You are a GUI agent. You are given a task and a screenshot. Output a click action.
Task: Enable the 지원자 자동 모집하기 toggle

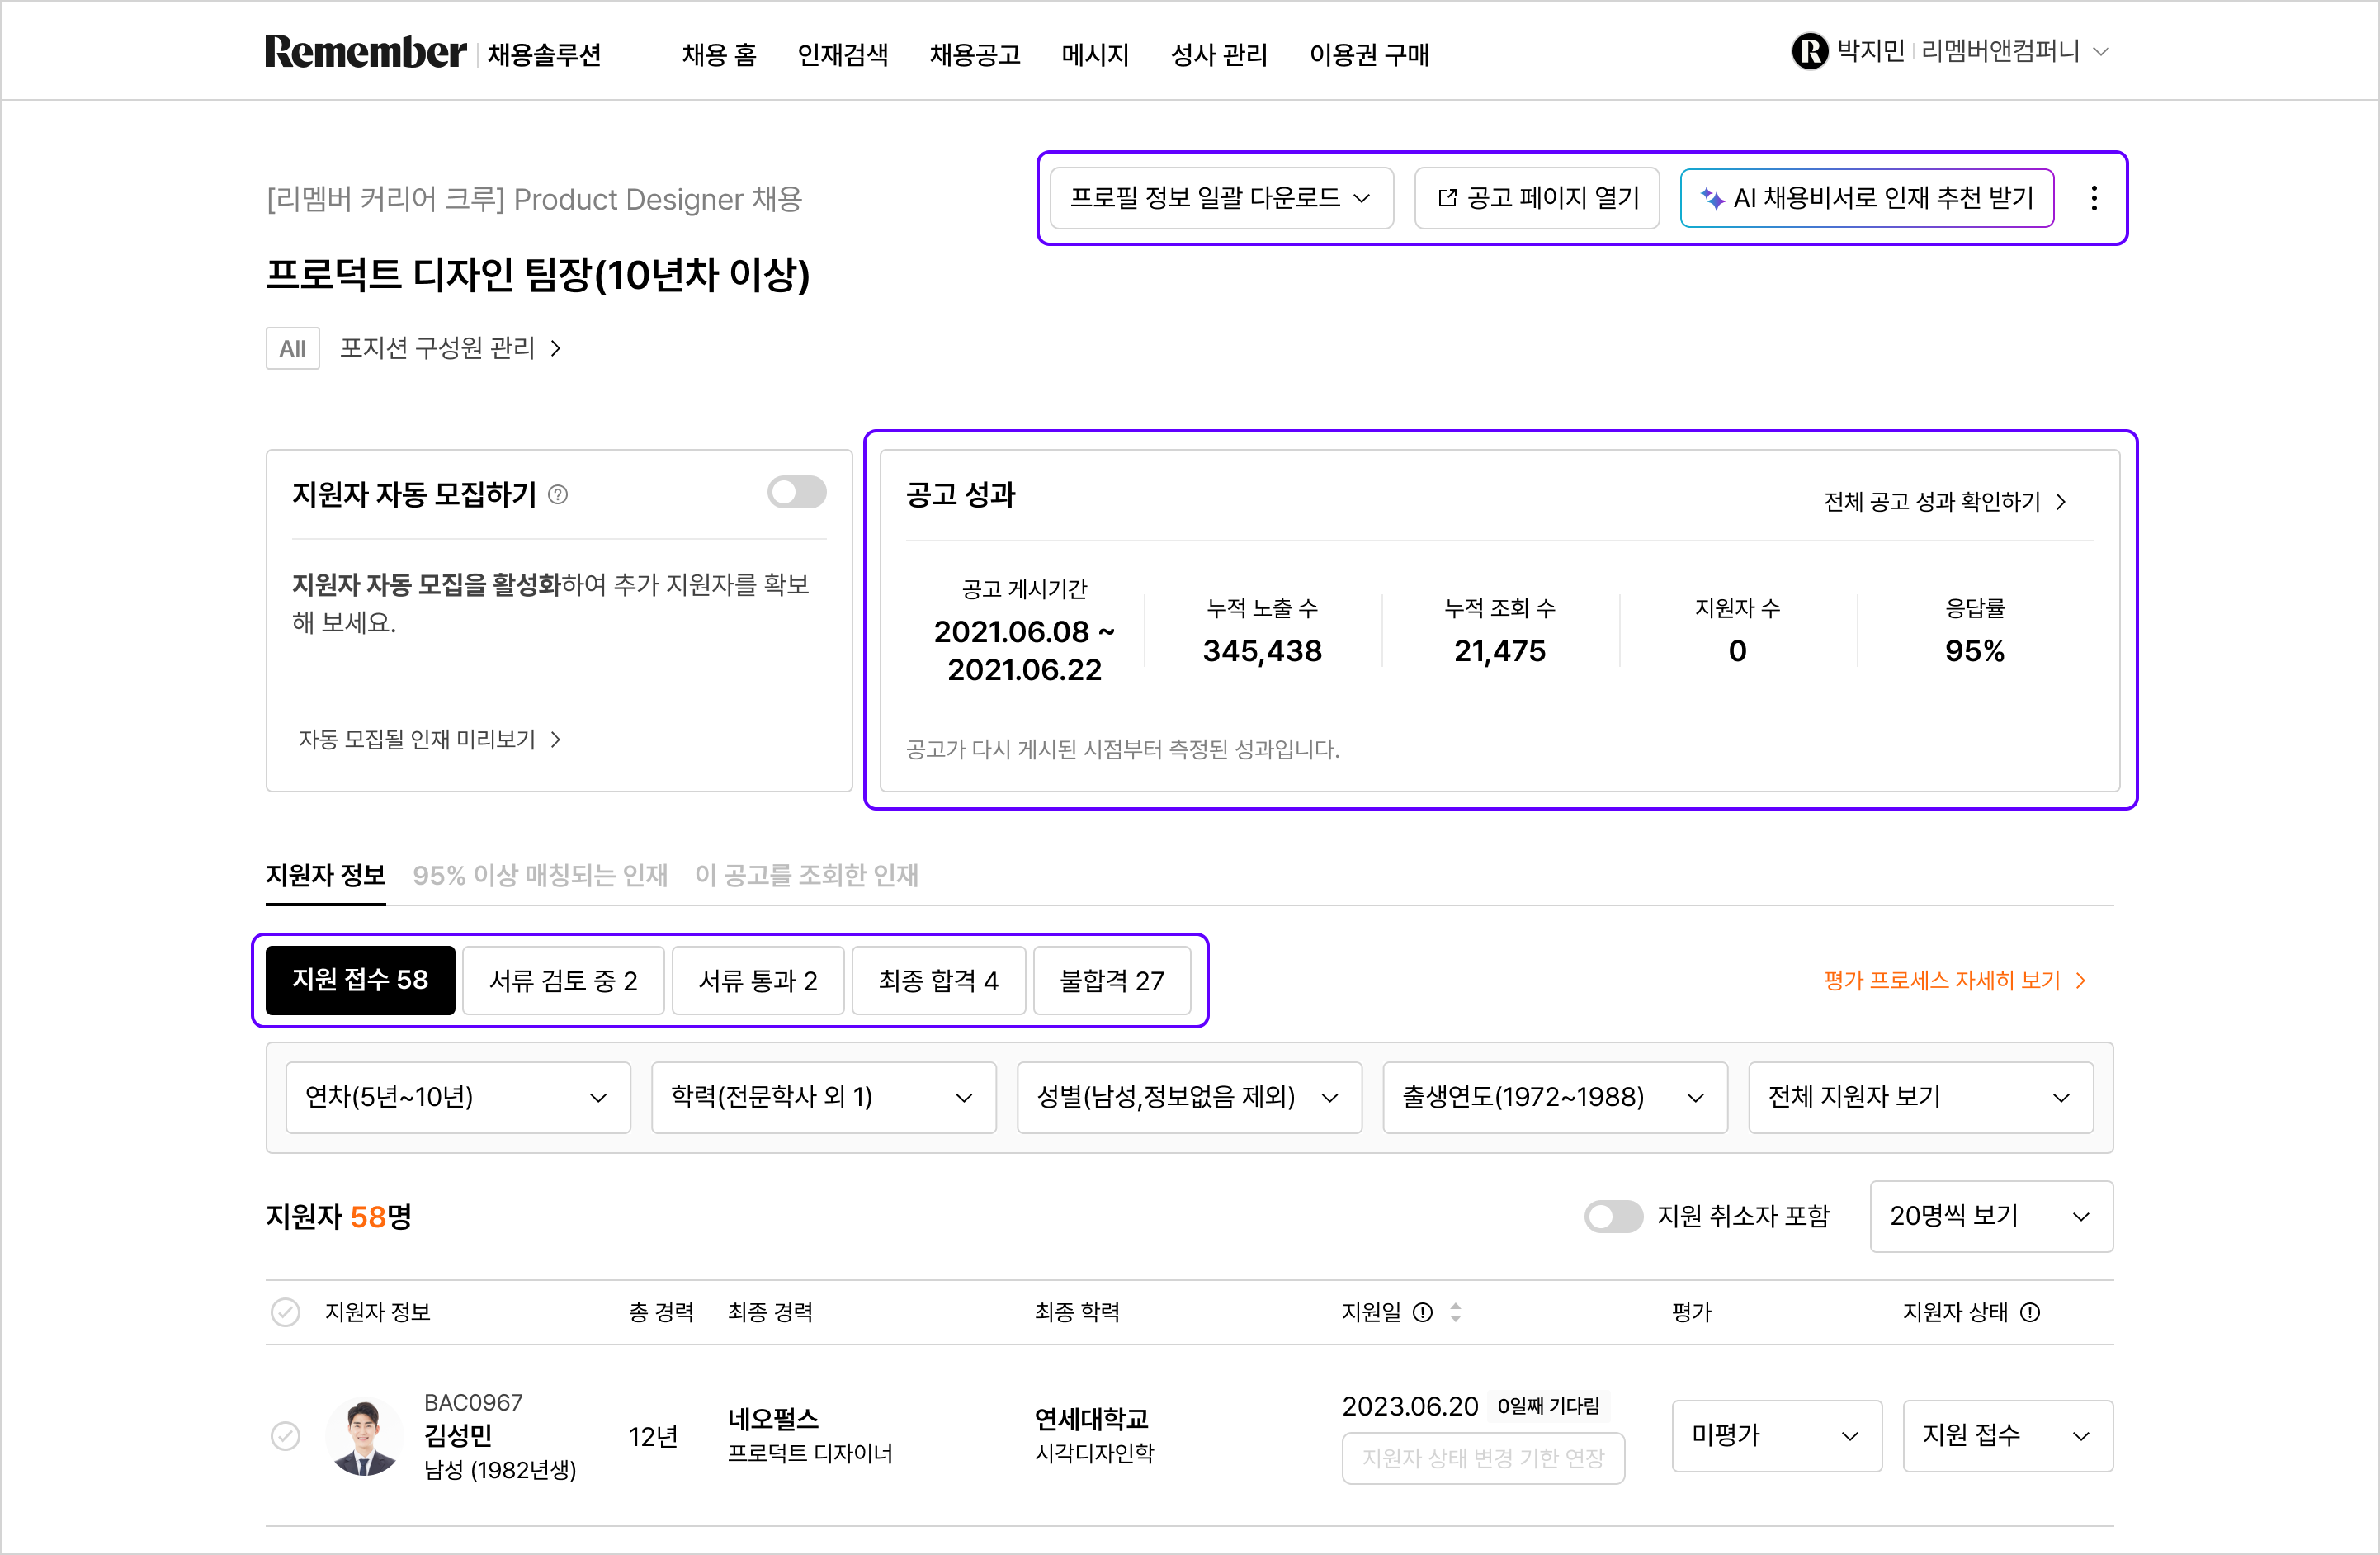[796, 492]
